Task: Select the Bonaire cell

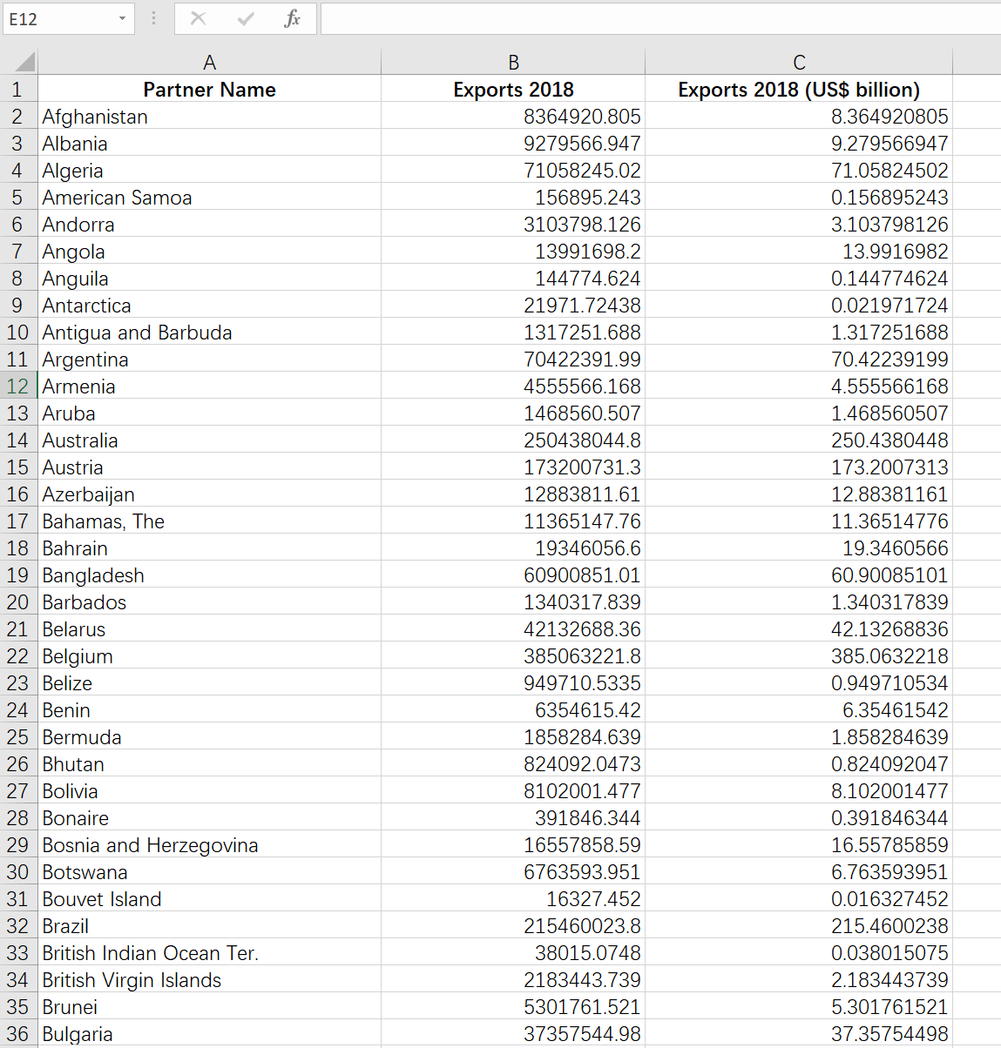Action: point(209,817)
